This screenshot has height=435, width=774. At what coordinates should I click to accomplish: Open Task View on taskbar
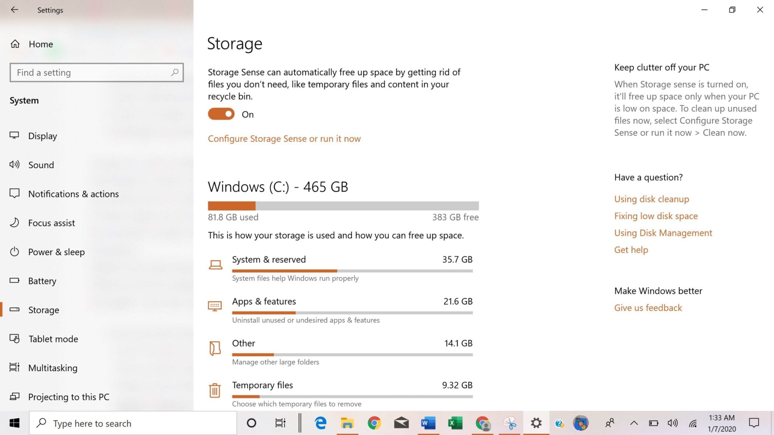pyautogui.click(x=280, y=423)
